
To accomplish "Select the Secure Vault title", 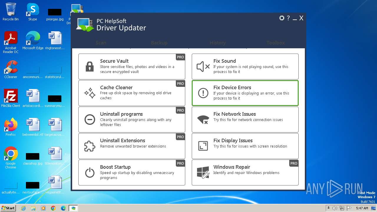I will pyautogui.click(x=114, y=61).
